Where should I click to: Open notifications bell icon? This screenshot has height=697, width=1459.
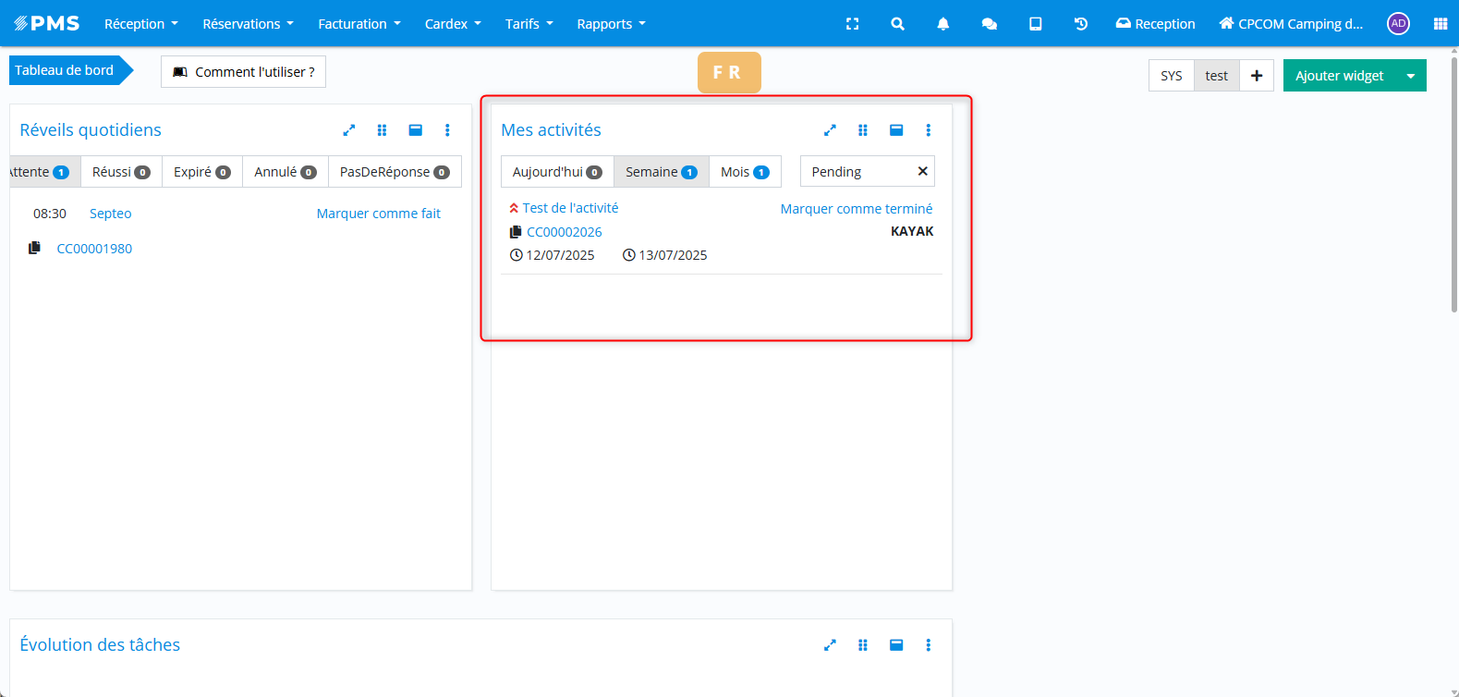[x=942, y=24]
